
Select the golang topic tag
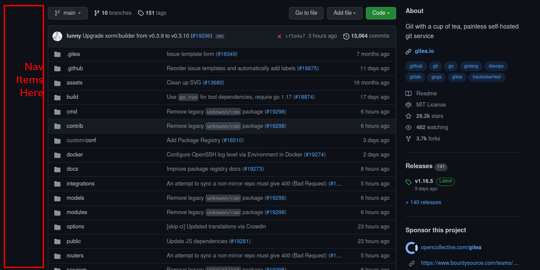471,66
